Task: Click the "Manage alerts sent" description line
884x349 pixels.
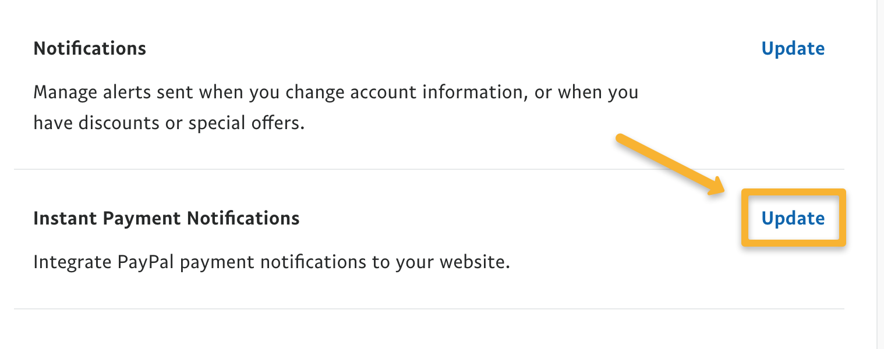Action: click(335, 92)
